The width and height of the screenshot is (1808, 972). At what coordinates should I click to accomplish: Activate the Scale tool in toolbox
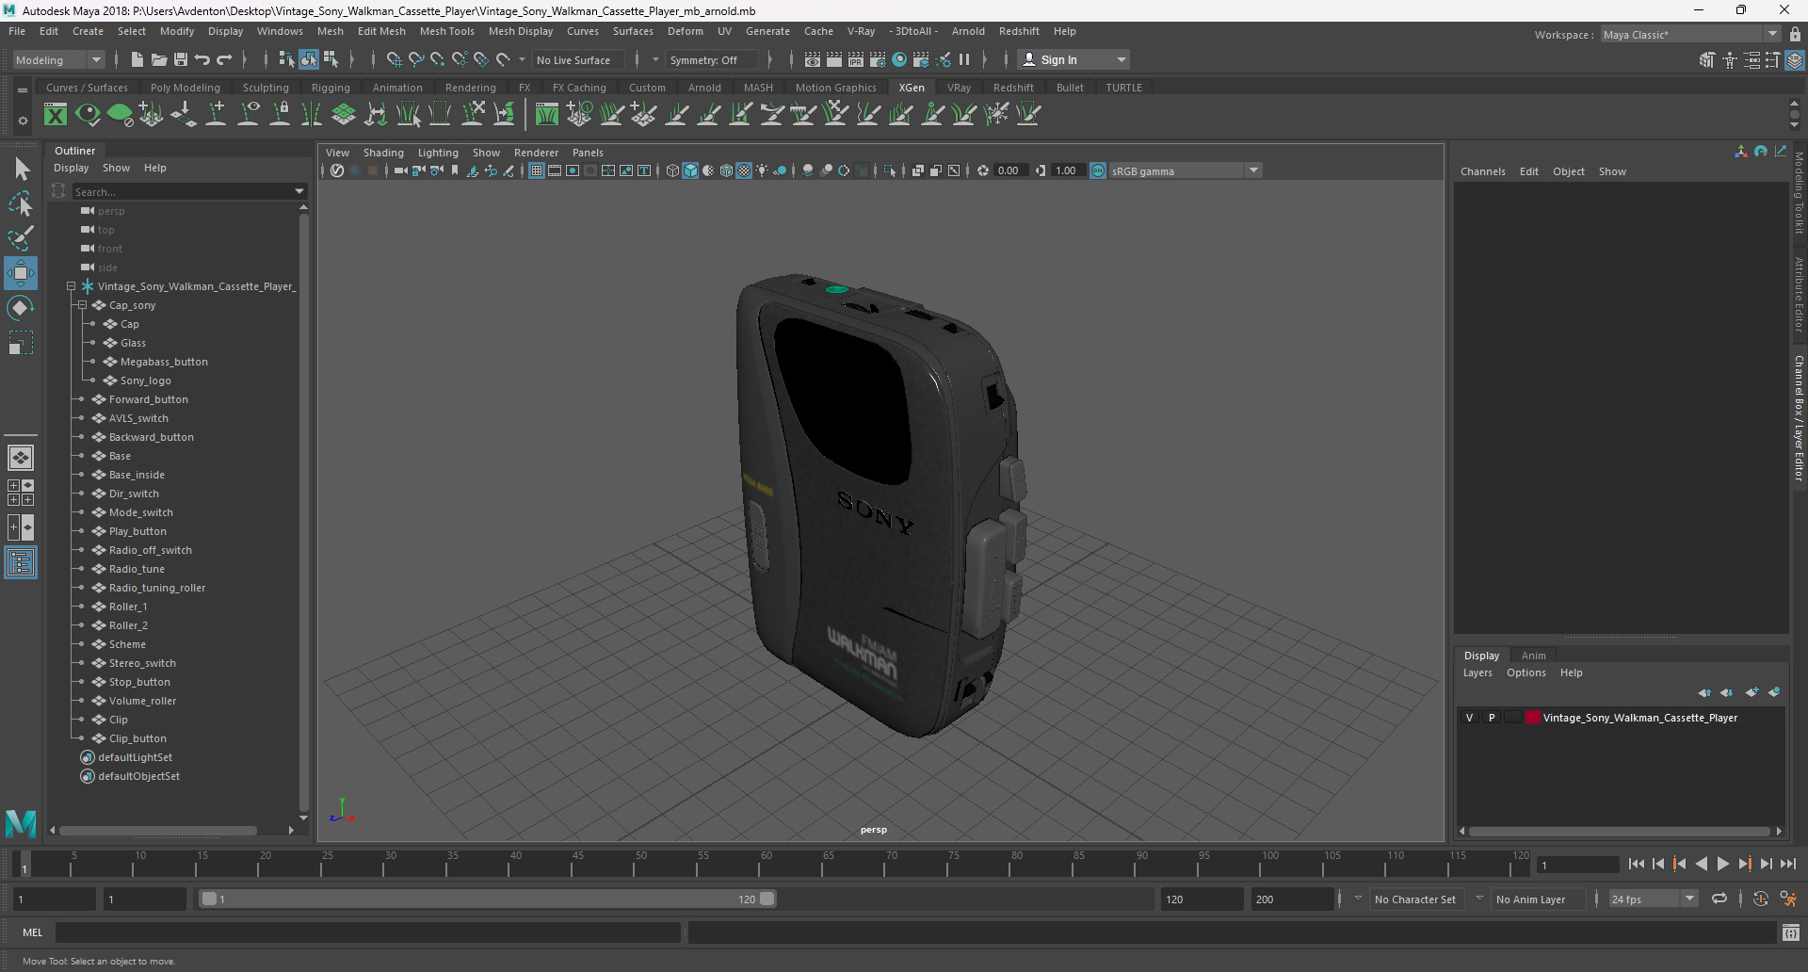point(21,343)
